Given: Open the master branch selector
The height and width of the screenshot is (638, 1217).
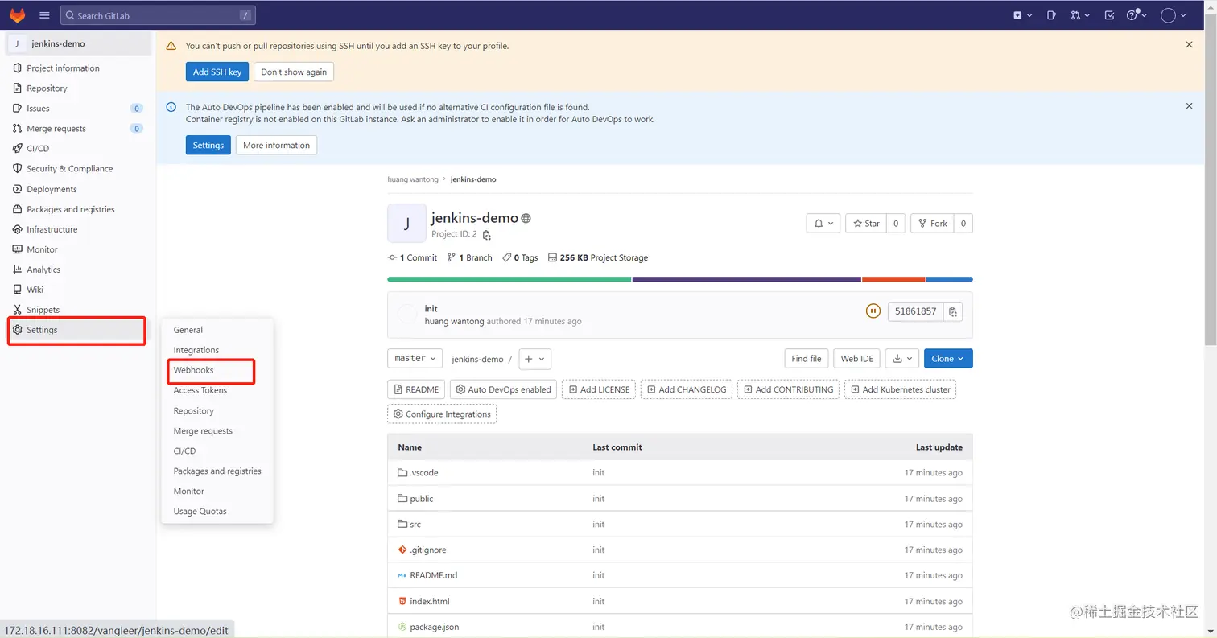Looking at the screenshot, I should click(x=415, y=359).
